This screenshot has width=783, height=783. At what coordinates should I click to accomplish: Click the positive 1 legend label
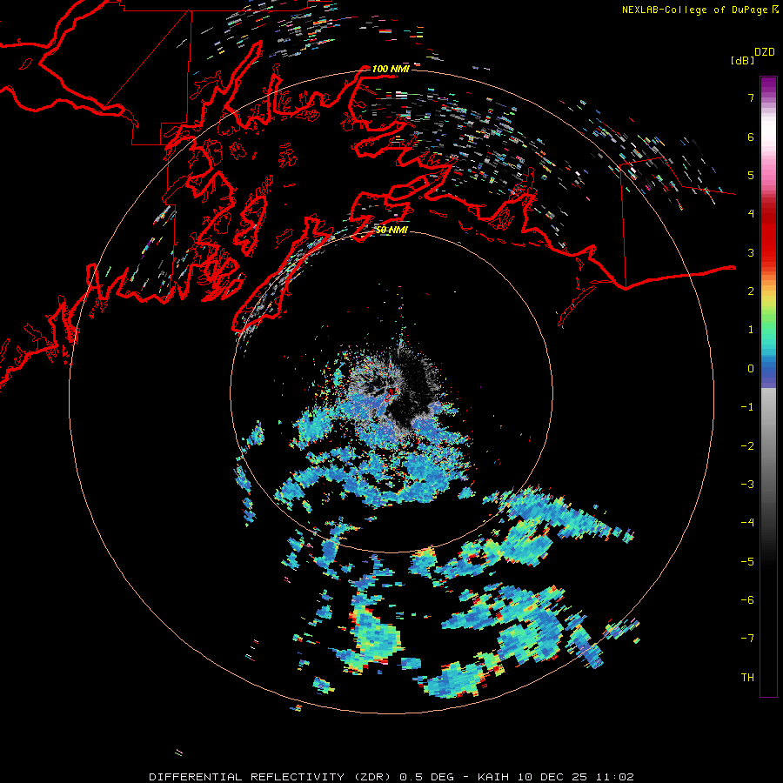click(x=751, y=330)
